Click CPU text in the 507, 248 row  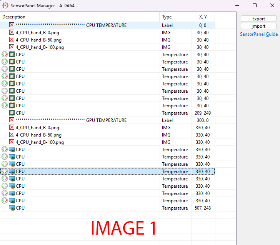pyautogui.click(x=20, y=208)
